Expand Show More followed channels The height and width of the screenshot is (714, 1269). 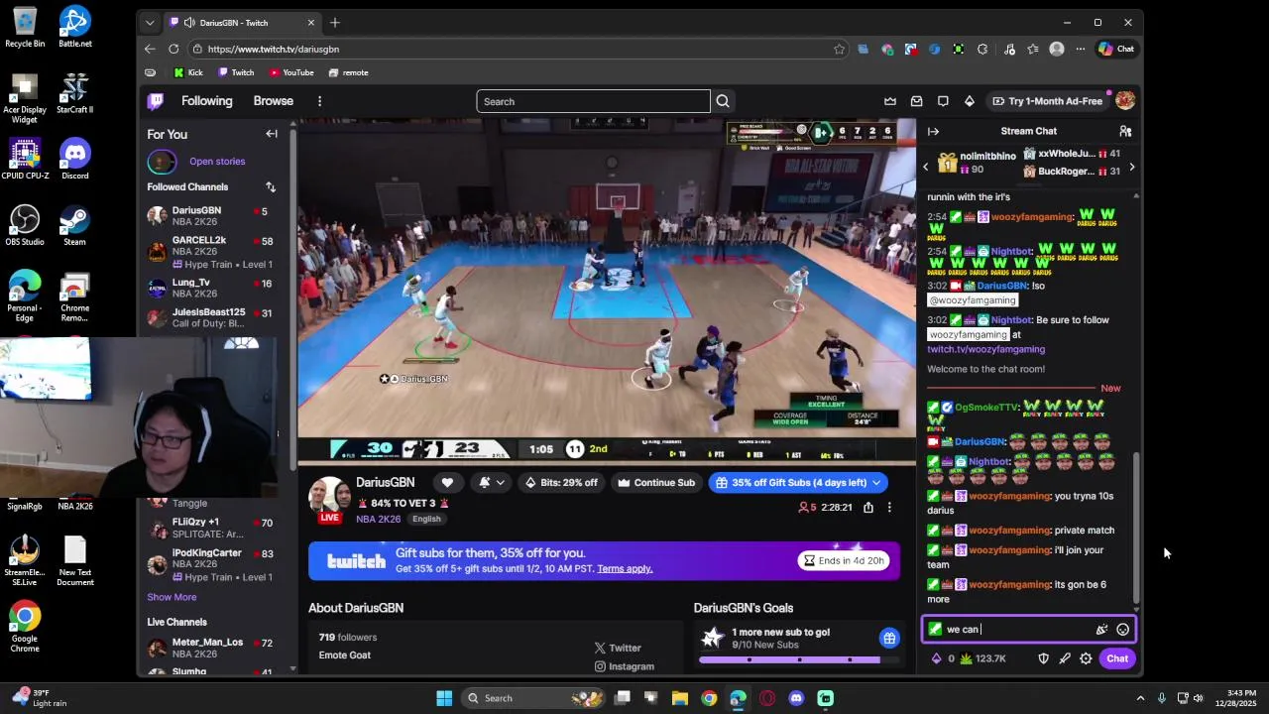tap(172, 597)
